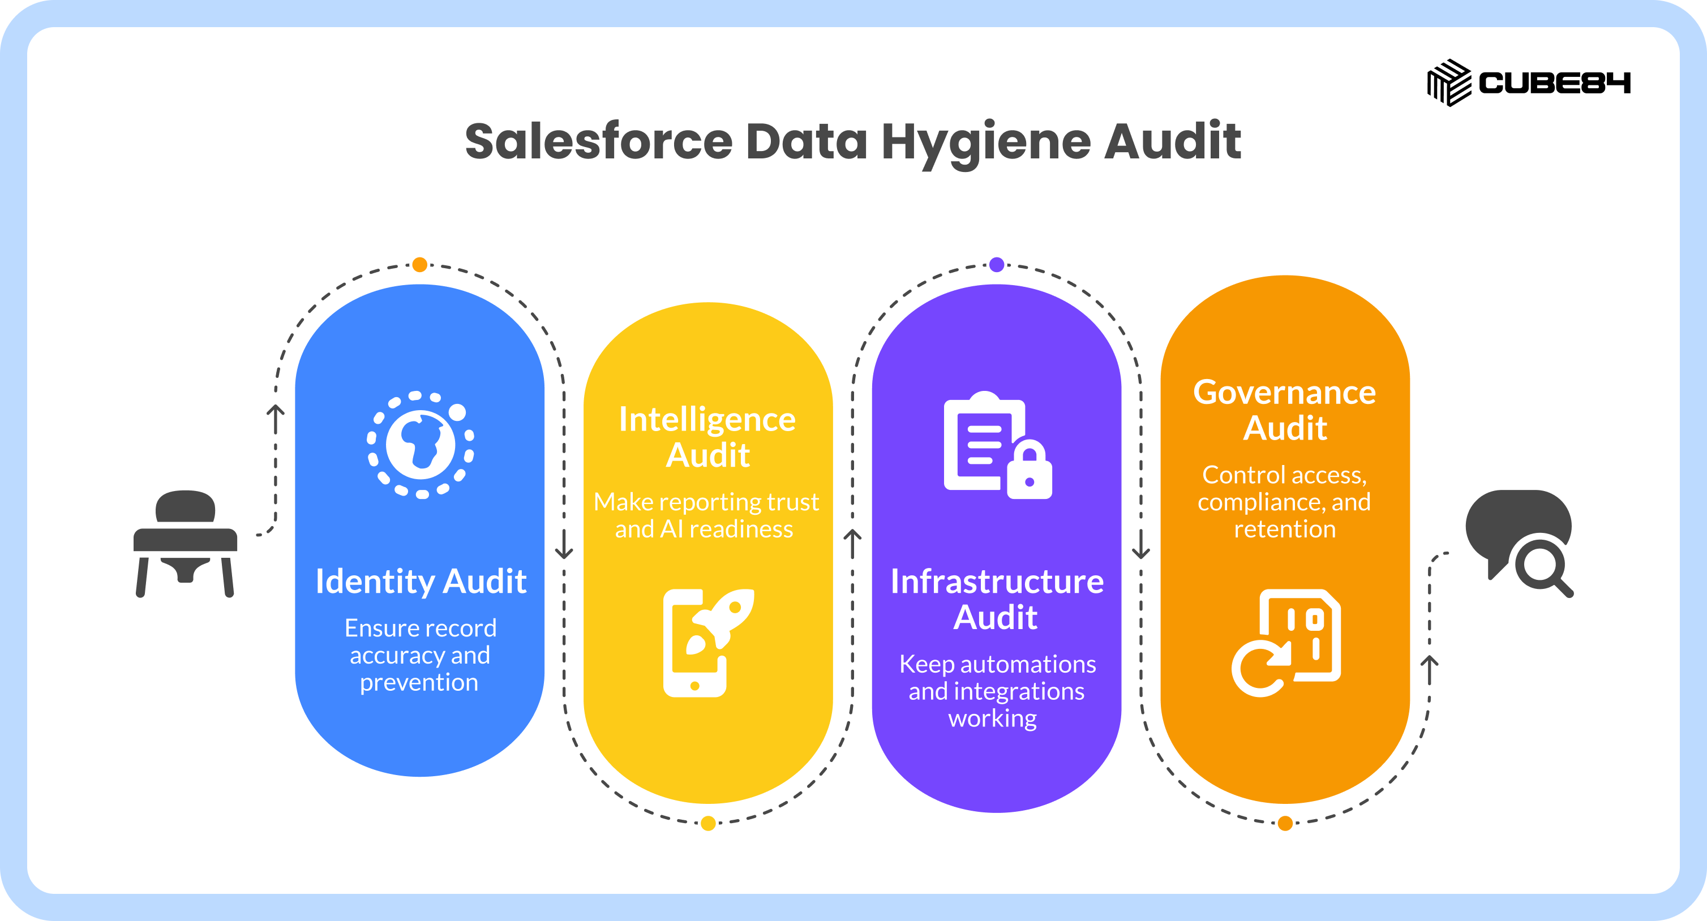Click the Governance Audit heading
Viewport: 1707px width, 921px height.
[x=1285, y=410]
